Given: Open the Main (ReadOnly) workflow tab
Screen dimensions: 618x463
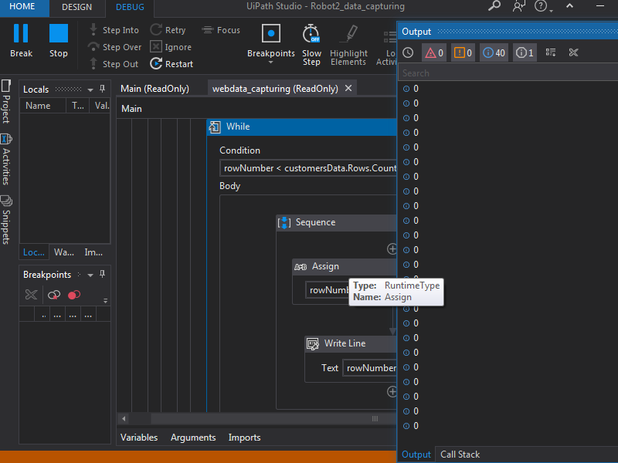Looking at the screenshot, I should (154, 89).
